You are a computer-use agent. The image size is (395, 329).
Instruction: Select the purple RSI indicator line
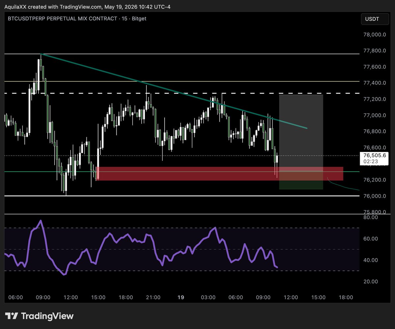142,247
